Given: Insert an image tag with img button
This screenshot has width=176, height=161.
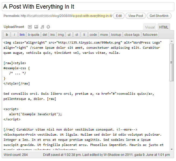Looking at the screenshot, I should point(61,34).
